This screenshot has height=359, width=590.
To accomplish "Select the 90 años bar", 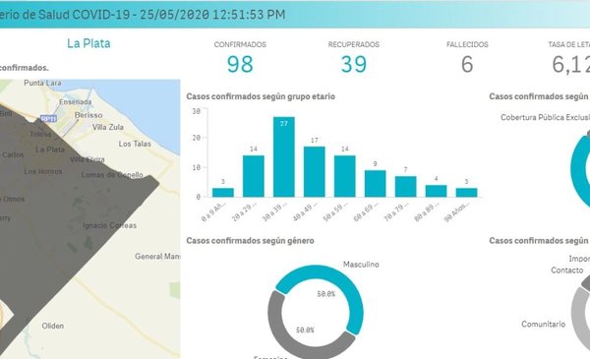I will tap(466, 193).
